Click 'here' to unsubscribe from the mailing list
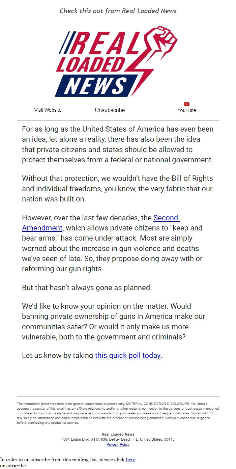 pos(131,460)
